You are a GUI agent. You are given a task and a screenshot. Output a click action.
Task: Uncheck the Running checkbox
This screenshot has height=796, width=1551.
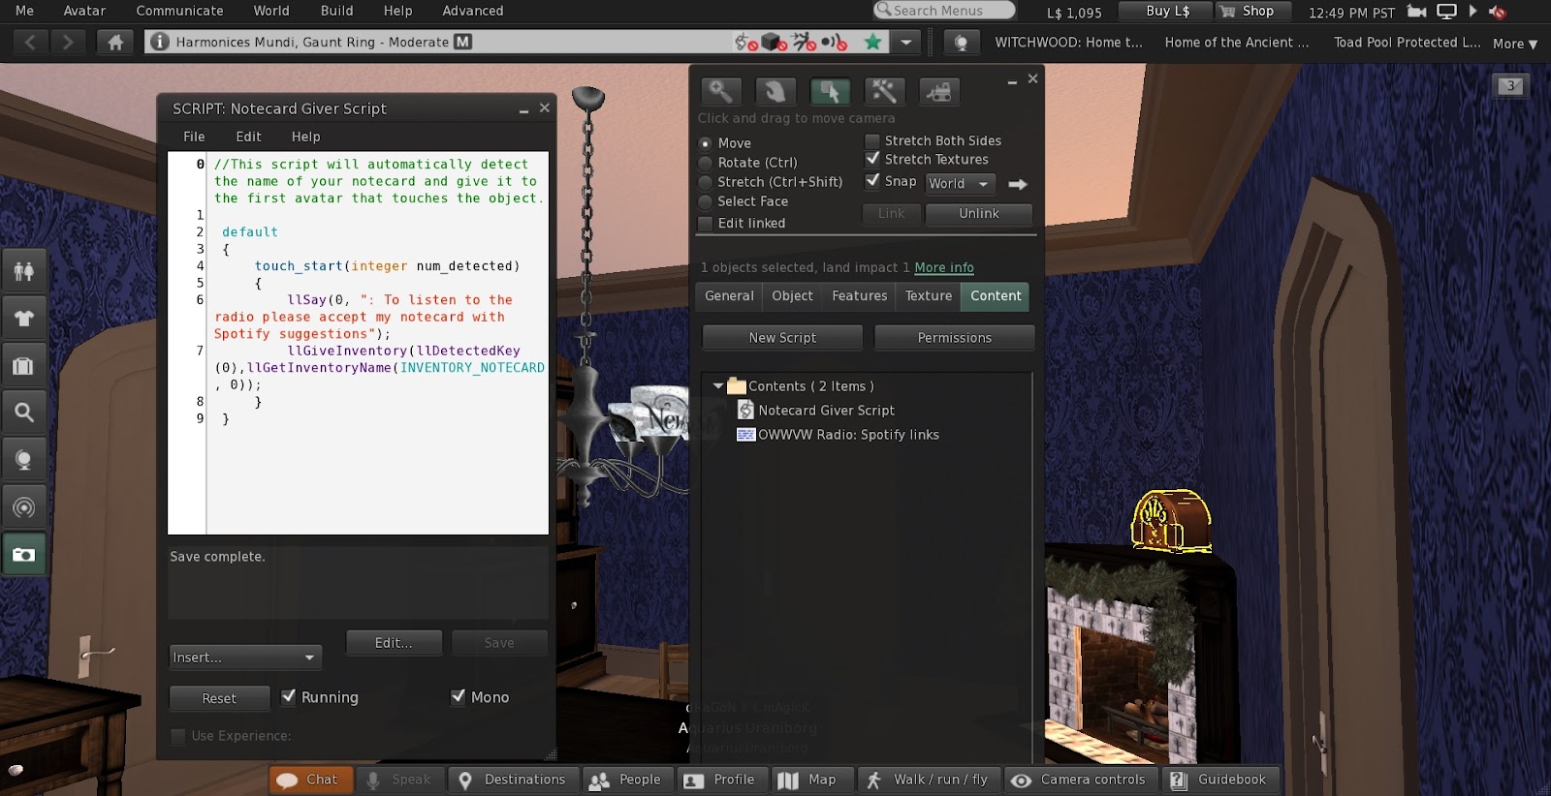coord(289,696)
